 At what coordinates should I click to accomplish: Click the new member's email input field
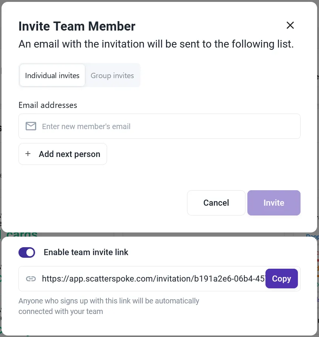(151, 126)
